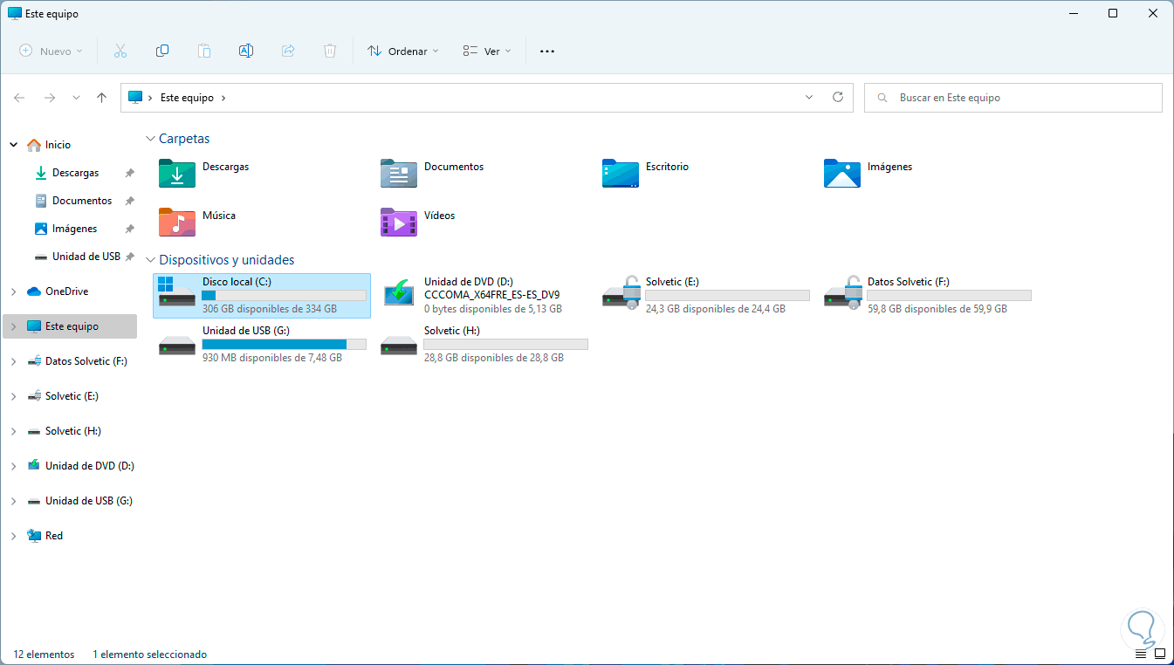The width and height of the screenshot is (1174, 665).
Task: Refresh the Este equipo view
Action: pos(838,98)
